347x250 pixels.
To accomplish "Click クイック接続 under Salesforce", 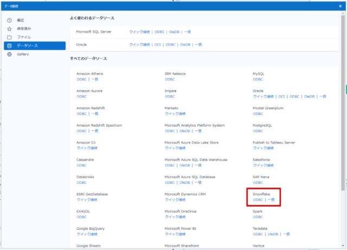I will pyautogui.click(x=263, y=165).
